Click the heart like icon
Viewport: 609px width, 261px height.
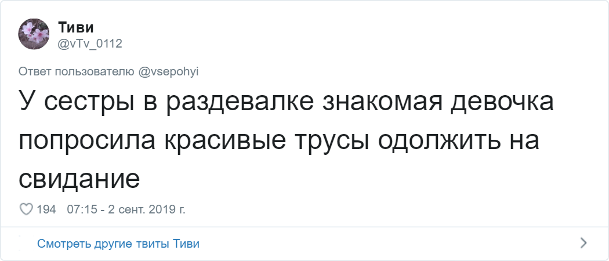point(26,209)
